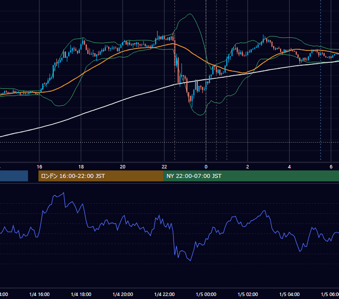Click the white dotted horizontal price line
The height and width of the screenshot is (299, 339).
169,142
